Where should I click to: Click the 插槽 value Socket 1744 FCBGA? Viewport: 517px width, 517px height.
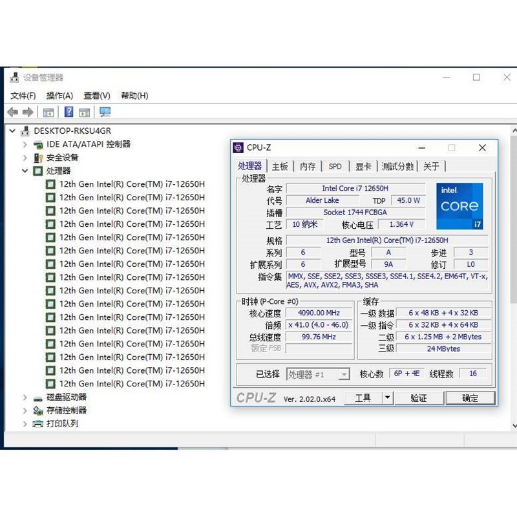point(355,213)
